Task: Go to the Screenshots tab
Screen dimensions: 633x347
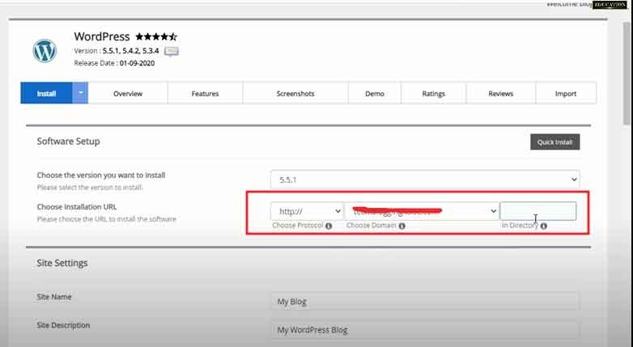Action: pyautogui.click(x=295, y=94)
